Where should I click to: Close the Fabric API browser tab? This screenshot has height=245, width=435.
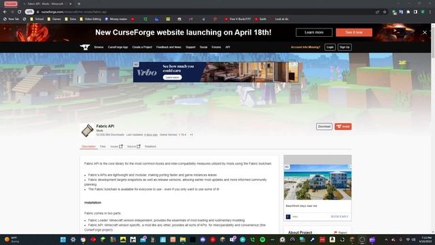coord(70,4)
